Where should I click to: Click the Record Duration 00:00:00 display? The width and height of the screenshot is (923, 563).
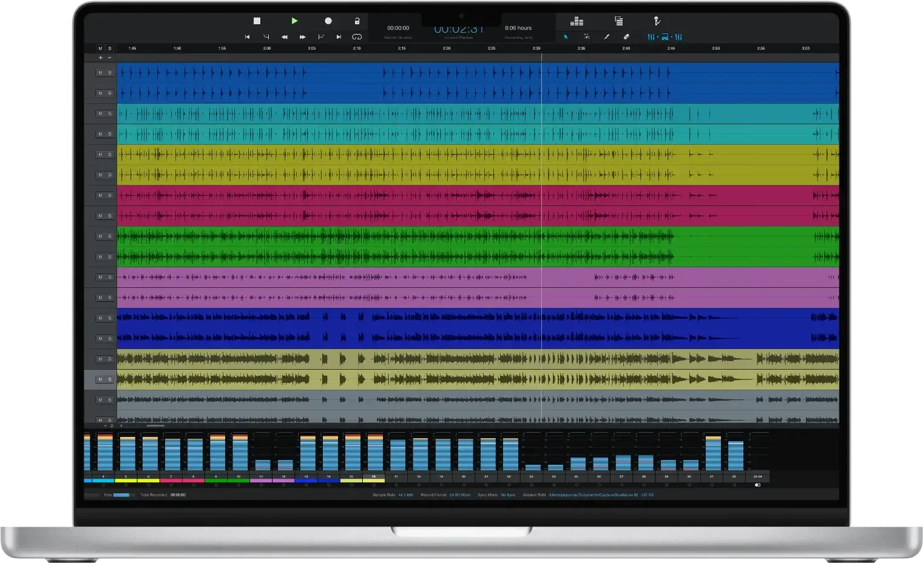click(x=398, y=28)
